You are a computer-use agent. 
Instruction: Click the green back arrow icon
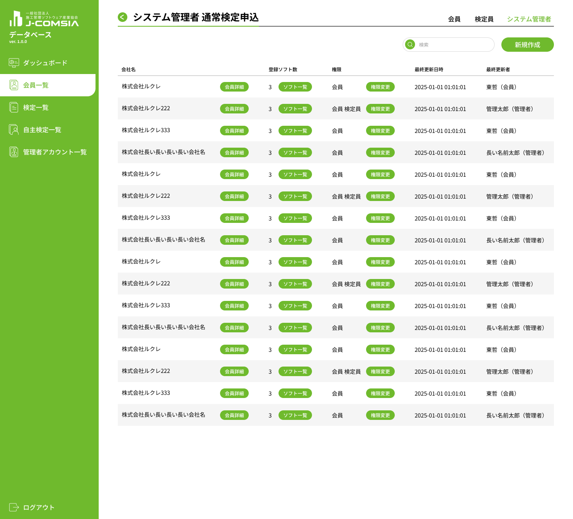123,17
